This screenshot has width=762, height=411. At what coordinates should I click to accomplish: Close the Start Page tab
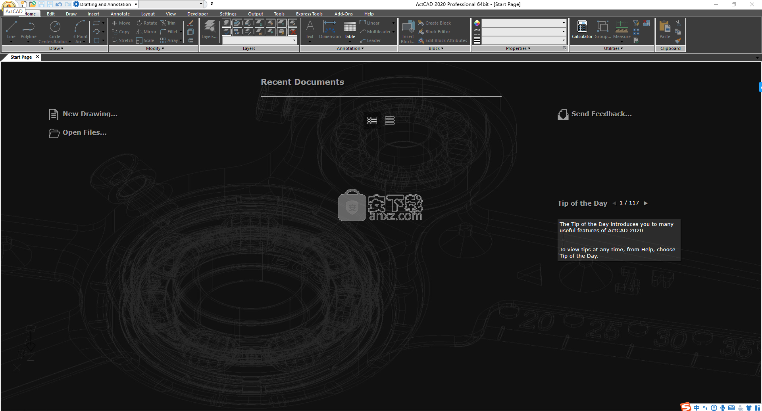(x=37, y=57)
